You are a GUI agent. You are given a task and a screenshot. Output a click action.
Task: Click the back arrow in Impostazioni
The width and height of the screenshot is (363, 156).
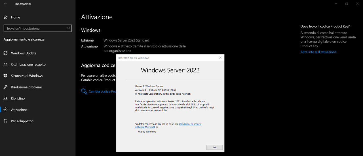(5, 4)
